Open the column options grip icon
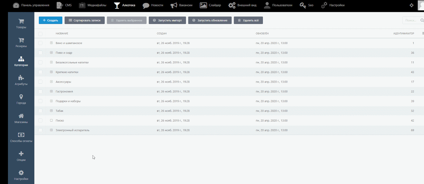 (x=423, y=33)
